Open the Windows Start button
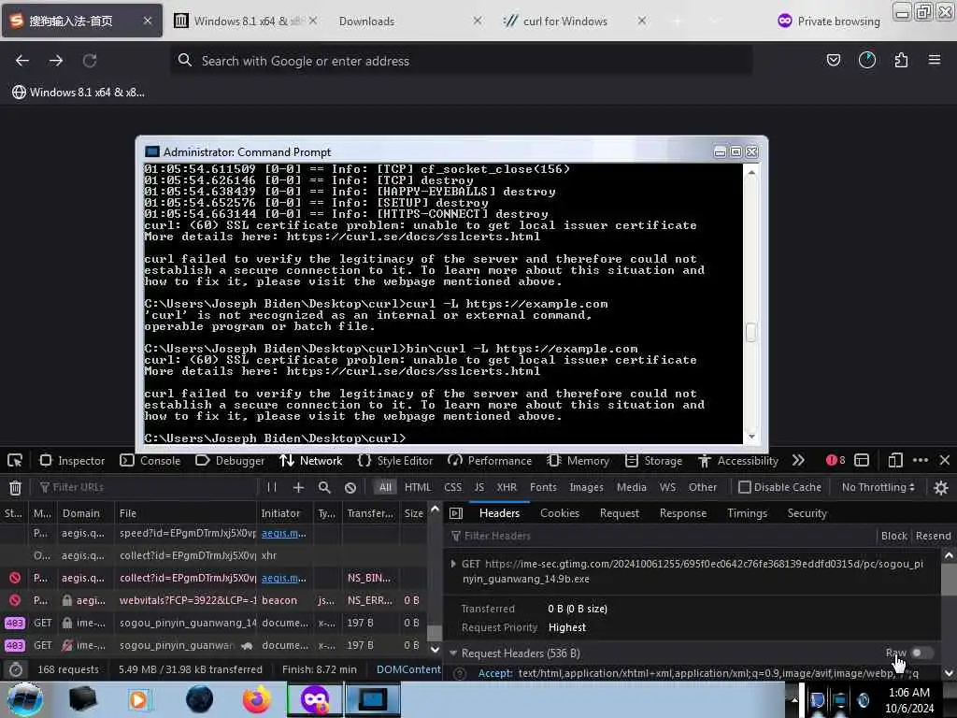Viewport: 957px width, 718px height. point(24,699)
